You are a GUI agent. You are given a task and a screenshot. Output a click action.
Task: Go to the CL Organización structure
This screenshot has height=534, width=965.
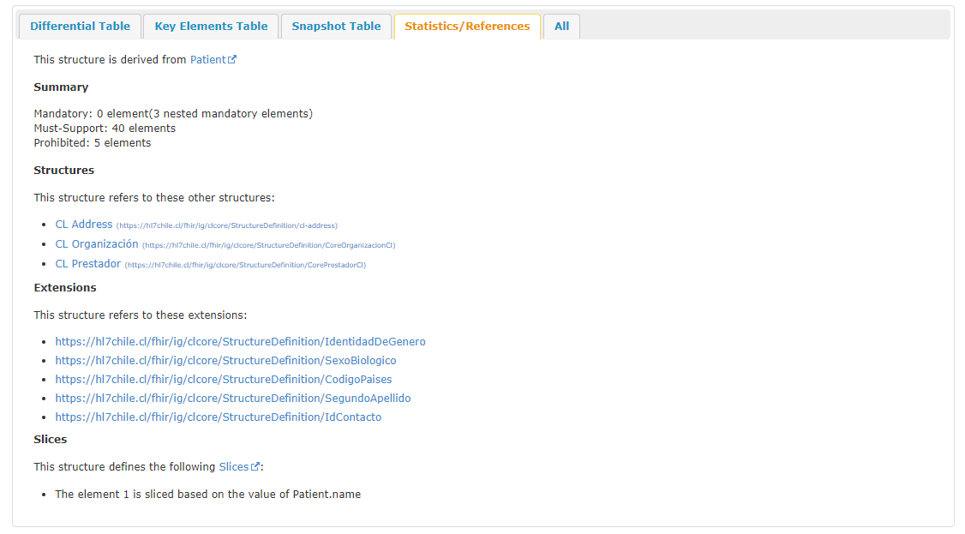[96, 244]
